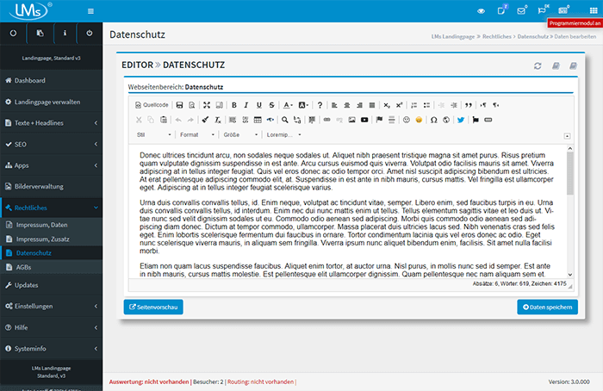Image resolution: width=603 pixels, height=391 pixels.
Task: Insert an anchor flag
Action: 379,120
